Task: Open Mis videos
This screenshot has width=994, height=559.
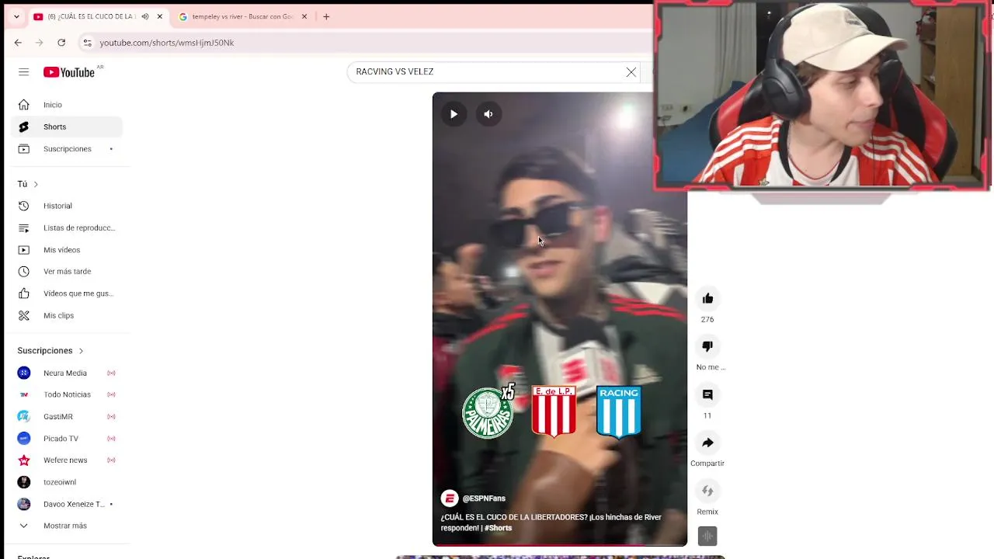Action: (x=68, y=250)
